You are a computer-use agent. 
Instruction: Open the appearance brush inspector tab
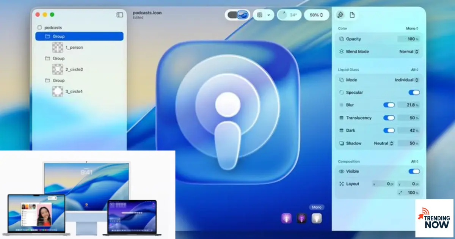340,15
